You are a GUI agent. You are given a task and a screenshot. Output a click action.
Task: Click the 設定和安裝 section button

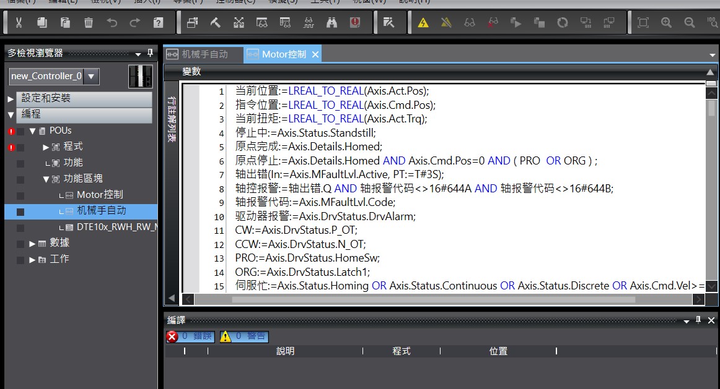(86, 99)
